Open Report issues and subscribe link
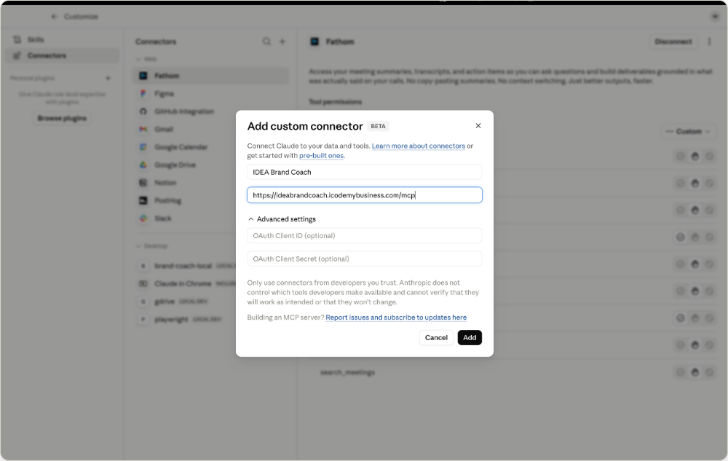 point(396,318)
